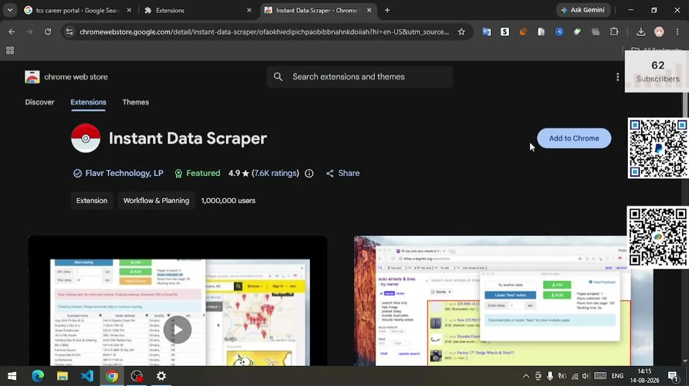
Task: Bookmark this page with the star icon
Action: coord(461,32)
